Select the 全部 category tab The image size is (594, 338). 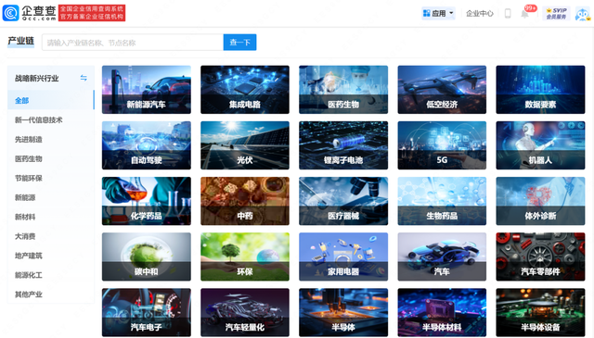[51, 100]
